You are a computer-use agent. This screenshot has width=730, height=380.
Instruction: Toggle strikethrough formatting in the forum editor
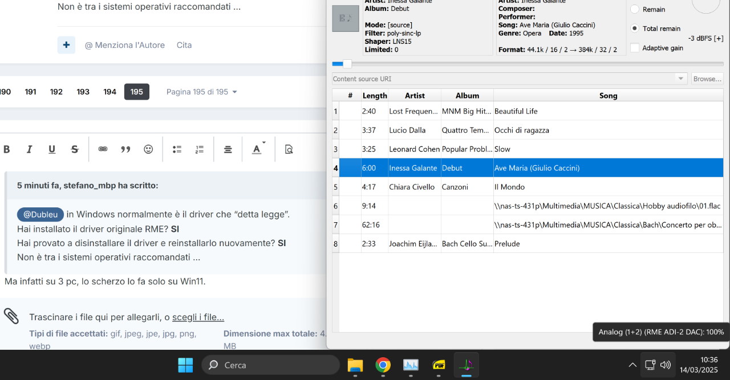click(x=75, y=149)
